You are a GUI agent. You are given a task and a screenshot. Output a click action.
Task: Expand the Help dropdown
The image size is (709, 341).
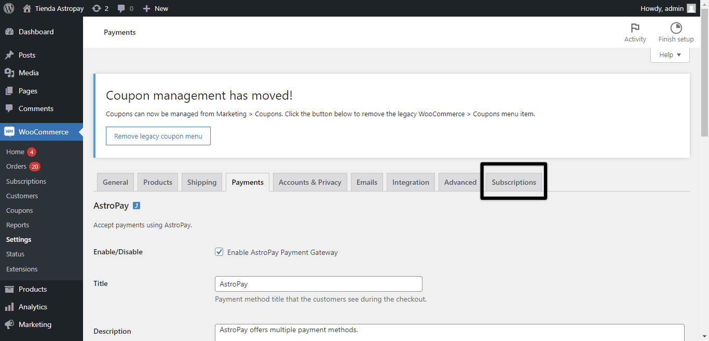click(670, 55)
